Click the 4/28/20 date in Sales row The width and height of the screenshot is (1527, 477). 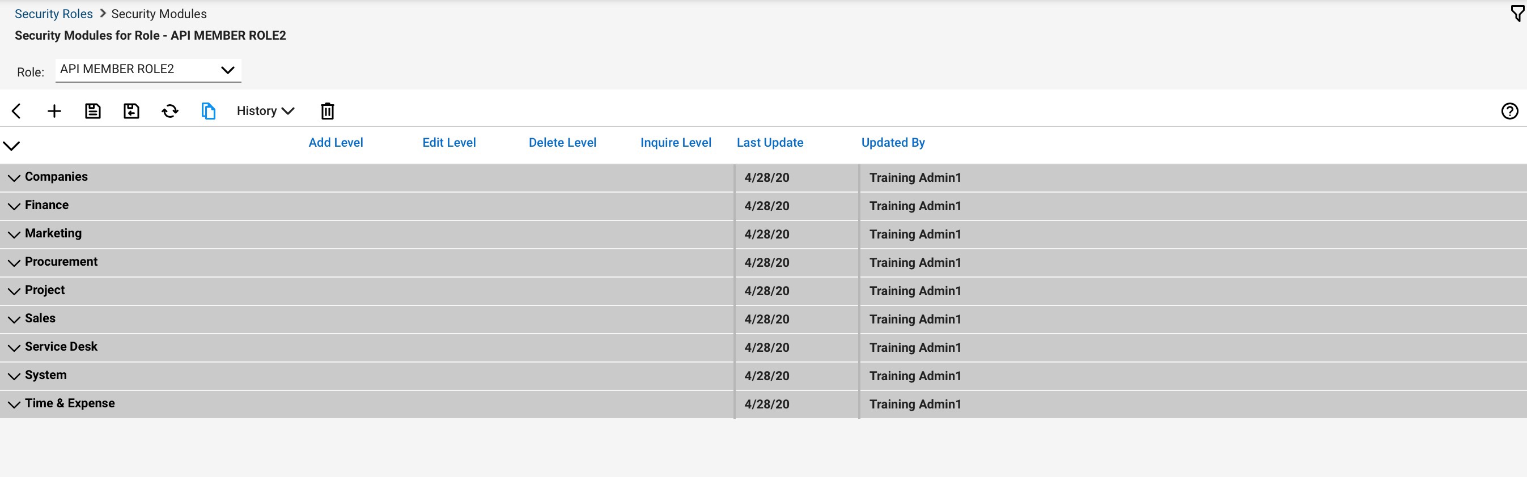click(x=766, y=320)
